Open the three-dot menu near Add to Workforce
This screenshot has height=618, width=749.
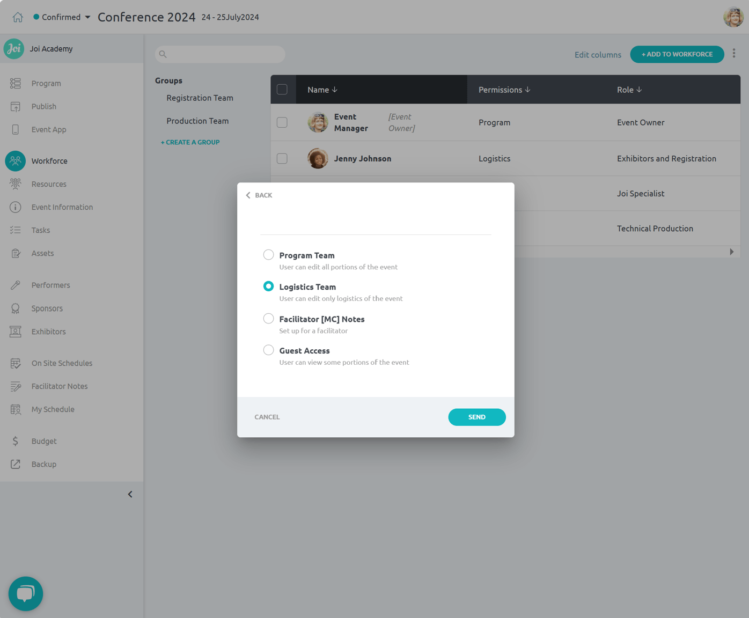[734, 53]
